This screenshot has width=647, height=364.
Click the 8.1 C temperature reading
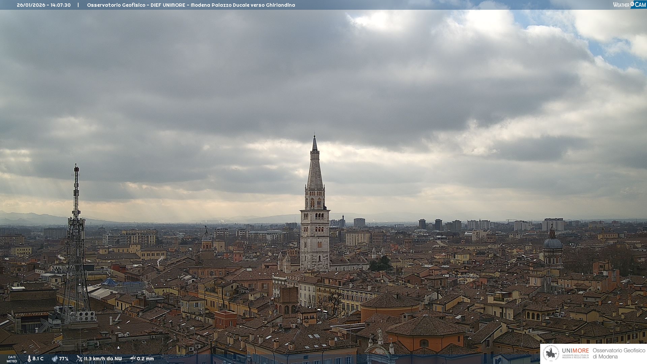click(38, 359)
